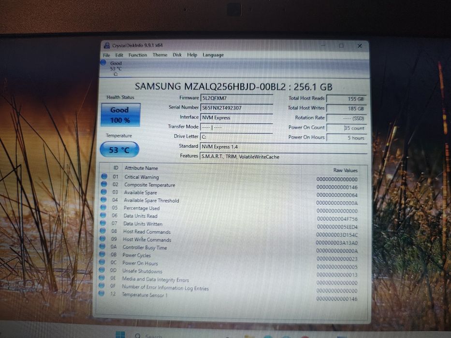This screenshot has height=338, width=451.
Task: Click the Drive Letter field C:
Action: (x=236, y=137)
